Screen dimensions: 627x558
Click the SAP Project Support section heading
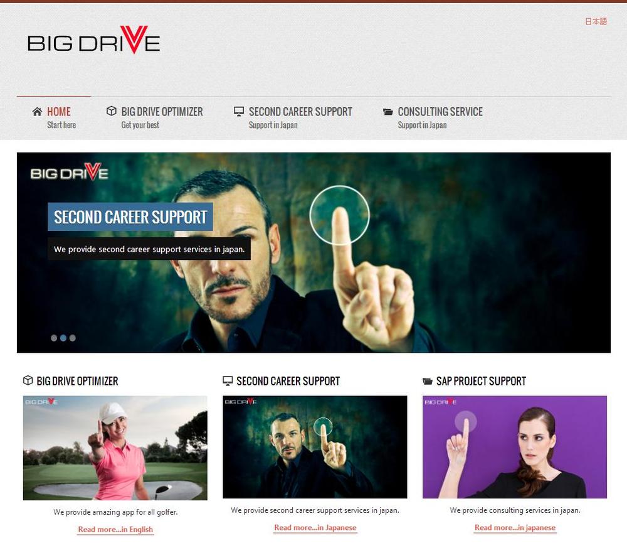(481, 381)
